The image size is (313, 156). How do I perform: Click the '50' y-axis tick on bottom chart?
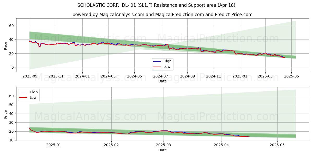[12, 105]
